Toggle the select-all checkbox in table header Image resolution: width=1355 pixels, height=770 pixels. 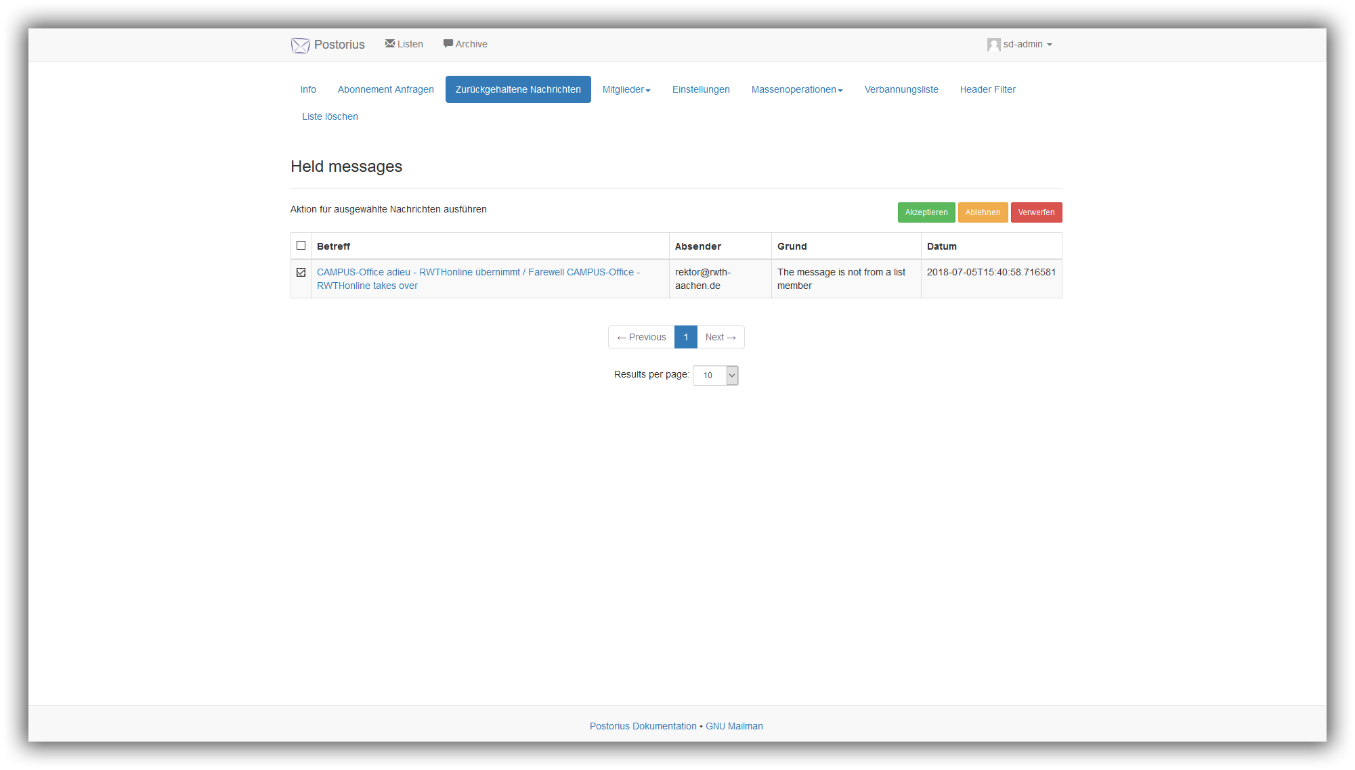coord(301,246)
